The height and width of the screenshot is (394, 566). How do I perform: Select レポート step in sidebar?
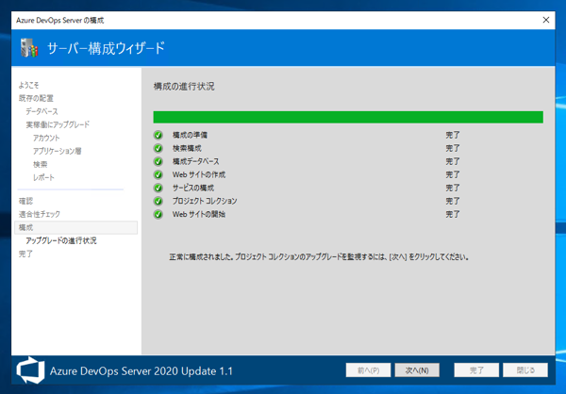pyautogui.click(x=43, y=177)
